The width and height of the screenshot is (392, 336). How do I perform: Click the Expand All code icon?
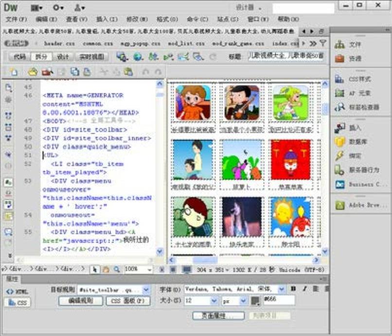click(x=8, y=138)
